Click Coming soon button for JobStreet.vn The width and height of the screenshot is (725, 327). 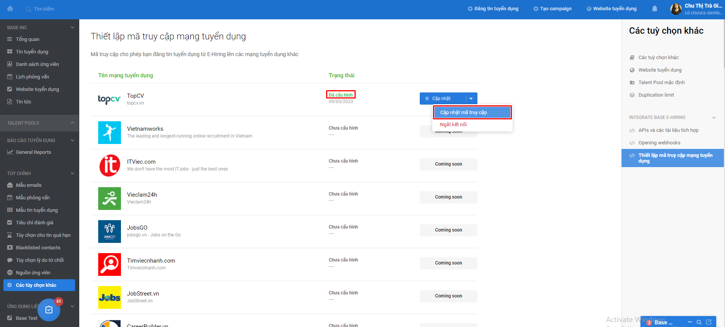449,296
